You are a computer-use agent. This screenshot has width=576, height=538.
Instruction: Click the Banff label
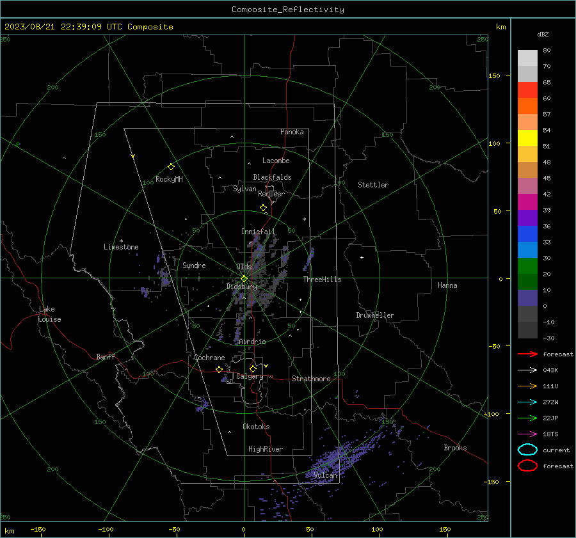click(106, 357)
